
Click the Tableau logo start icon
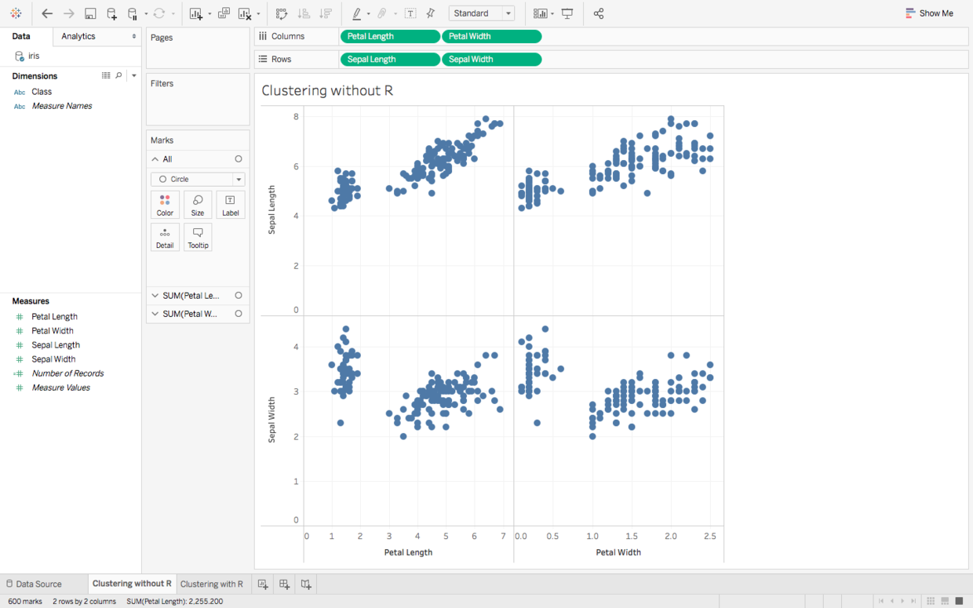pos(16,13)
